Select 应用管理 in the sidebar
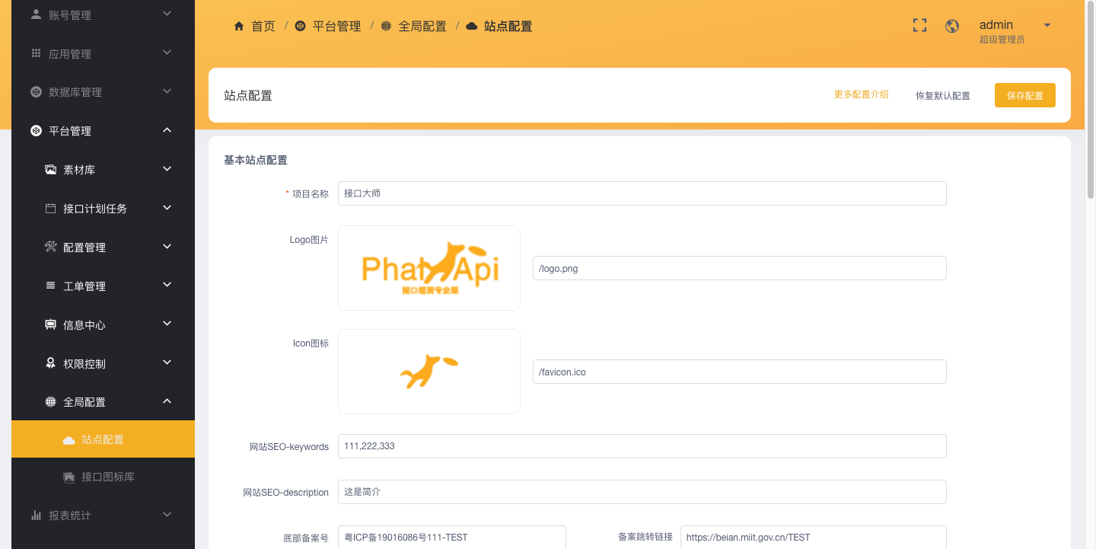This screenshot has width=1096, height=549. [x=103, y=53]
